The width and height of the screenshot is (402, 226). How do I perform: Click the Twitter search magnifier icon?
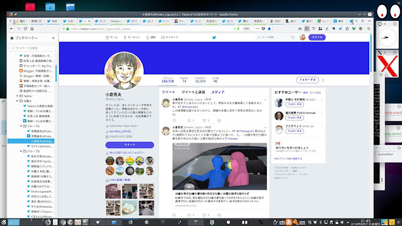click(293, 38)
